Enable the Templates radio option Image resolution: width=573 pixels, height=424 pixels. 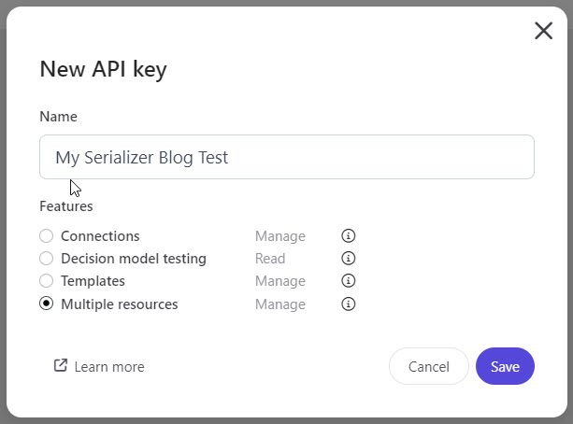tap(47, 281)
